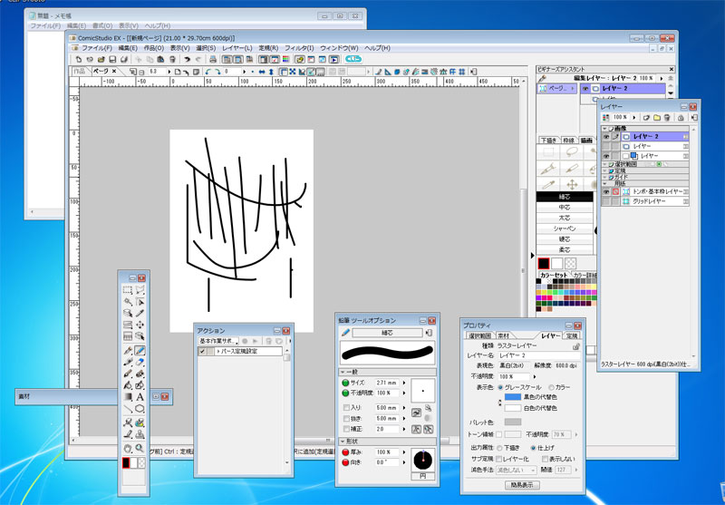The image size is (725, 505).
Task: Collapse the 一般 section in tool options
Action: pyautogui.click(x=343, y=372)
